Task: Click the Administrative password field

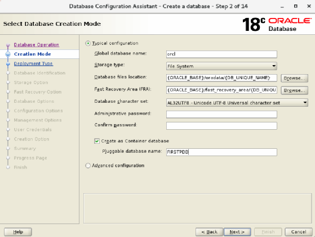Action: [x=221, y=115]
